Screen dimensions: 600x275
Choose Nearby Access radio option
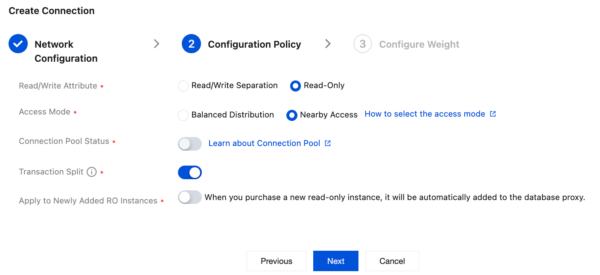[292, 115]
